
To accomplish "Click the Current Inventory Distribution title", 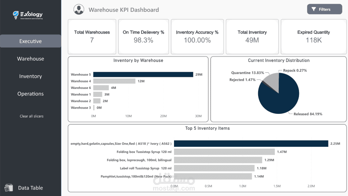I will [x=279, y=60].
